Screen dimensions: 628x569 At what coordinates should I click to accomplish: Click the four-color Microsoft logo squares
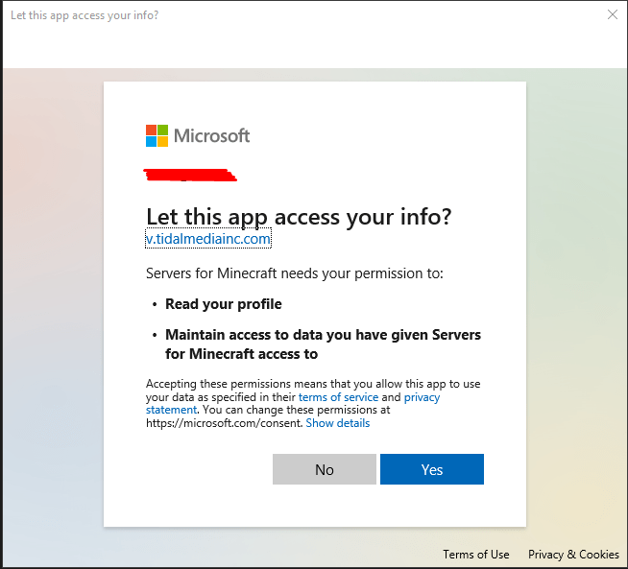point(157,135)
